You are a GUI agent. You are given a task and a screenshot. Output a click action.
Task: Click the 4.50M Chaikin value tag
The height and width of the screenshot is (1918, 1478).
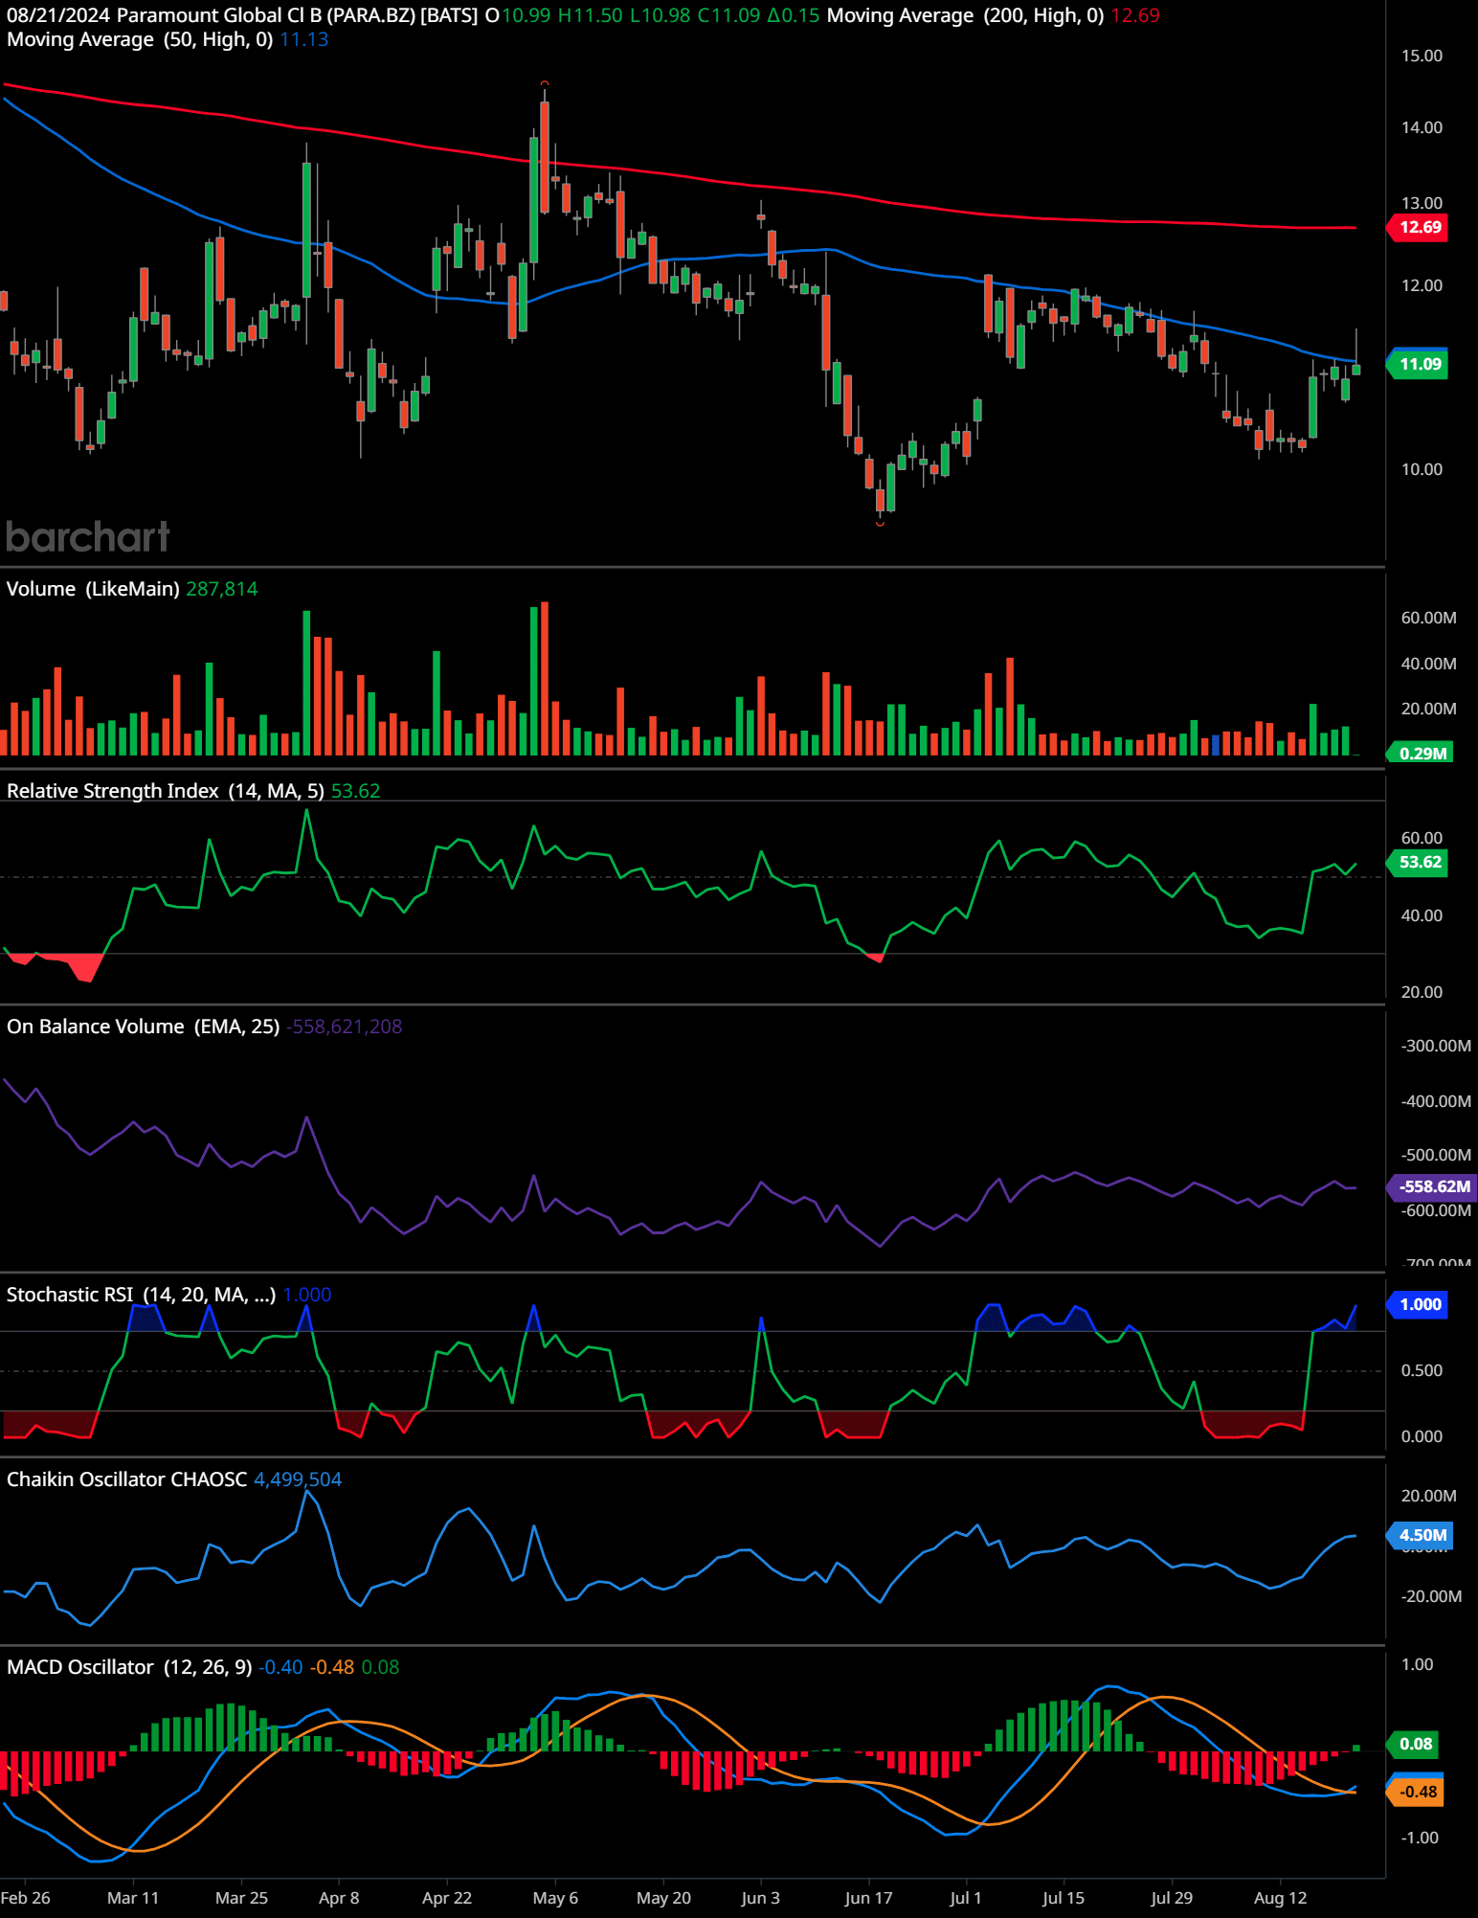click(1421, 1536)
